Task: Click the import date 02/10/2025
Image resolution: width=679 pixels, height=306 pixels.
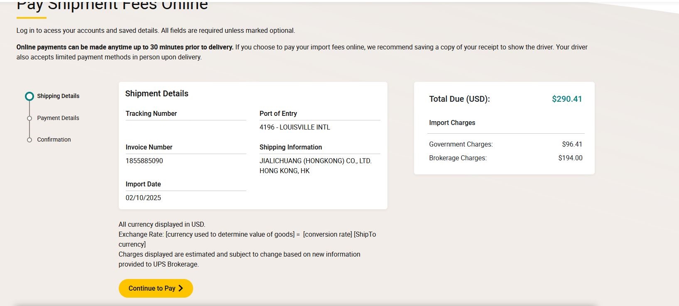Action: pyautogui.click(x=143, y=198)
